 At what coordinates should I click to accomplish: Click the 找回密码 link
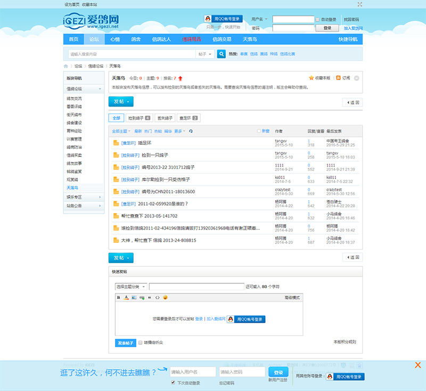[x=351, y=19]
